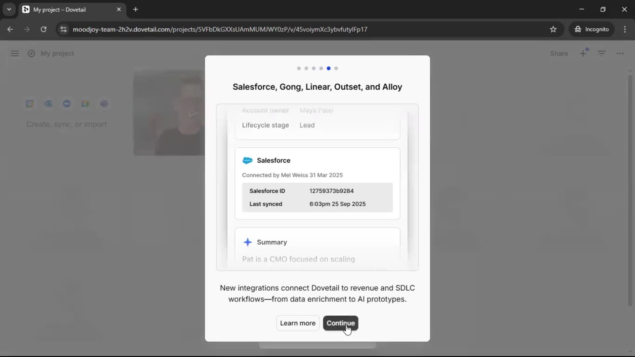
Task: Click the Share button
Action: pyautogui.click(x=559, y=54)
